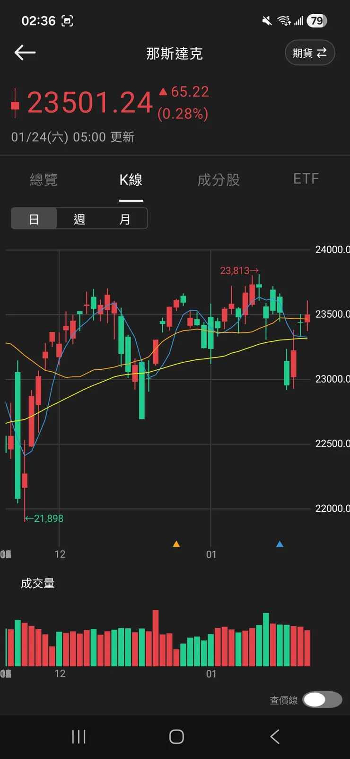
Task: Open the recent apps navigation button
Action: click(x=79, y=736)
